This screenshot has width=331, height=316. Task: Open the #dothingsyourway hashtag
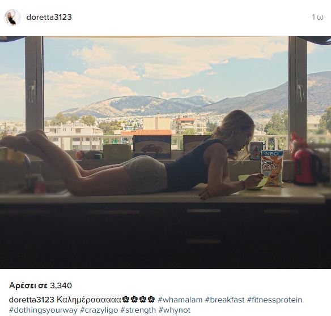(x=43, y=310)
